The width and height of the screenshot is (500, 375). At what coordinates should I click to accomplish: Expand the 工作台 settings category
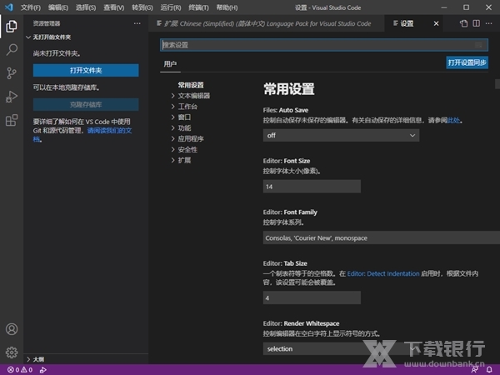click(x=187, y=107)
